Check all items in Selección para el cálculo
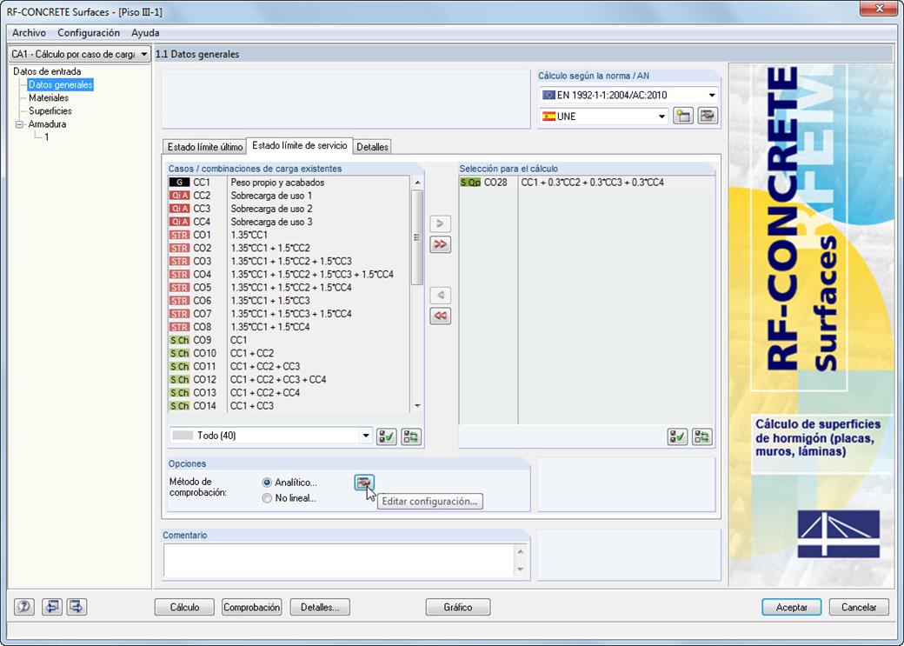 coord(676,436)
